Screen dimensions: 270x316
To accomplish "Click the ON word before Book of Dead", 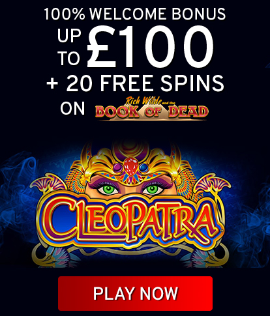I will (72, 108).
